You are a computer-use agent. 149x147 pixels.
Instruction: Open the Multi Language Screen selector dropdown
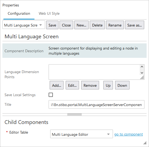[x=24, y=25]
